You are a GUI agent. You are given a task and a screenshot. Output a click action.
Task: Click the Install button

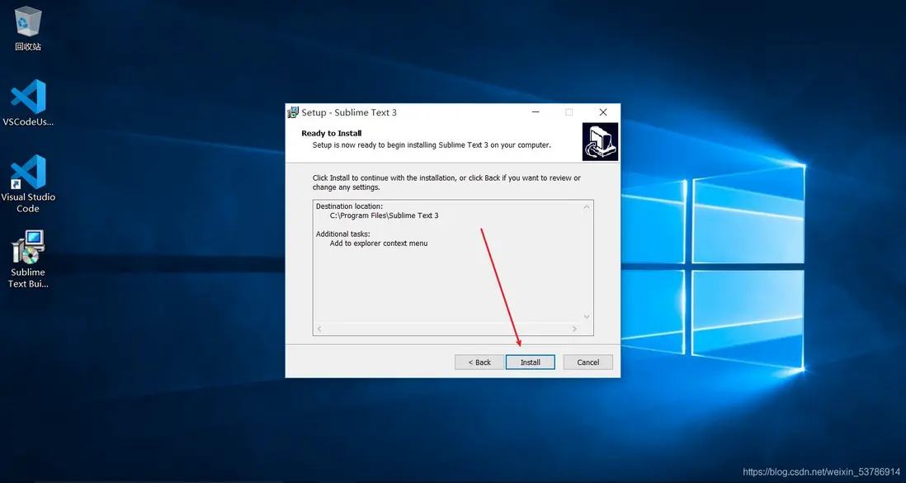click(530, 362)
